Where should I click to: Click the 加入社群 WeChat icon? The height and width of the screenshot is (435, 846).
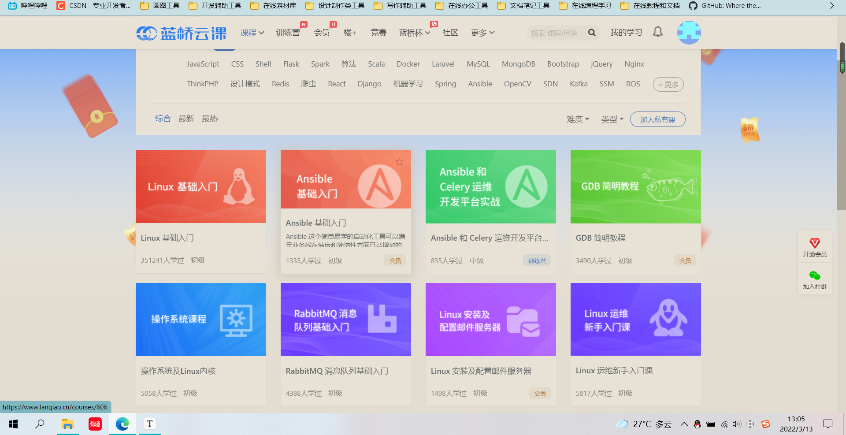[815, 275]
